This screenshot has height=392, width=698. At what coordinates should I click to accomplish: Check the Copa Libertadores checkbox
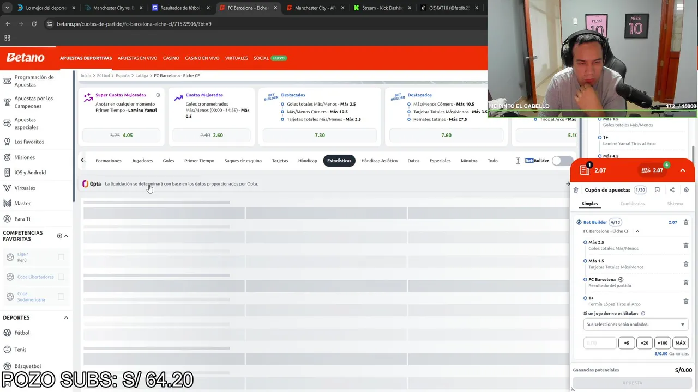[x=61, y=277]
